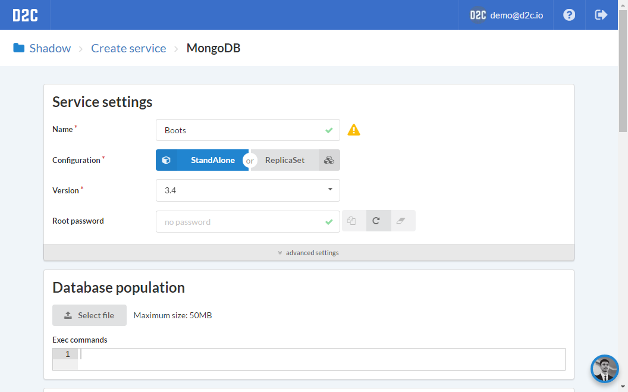
Task: Click the Configuration field label
Action: [76, 160]
